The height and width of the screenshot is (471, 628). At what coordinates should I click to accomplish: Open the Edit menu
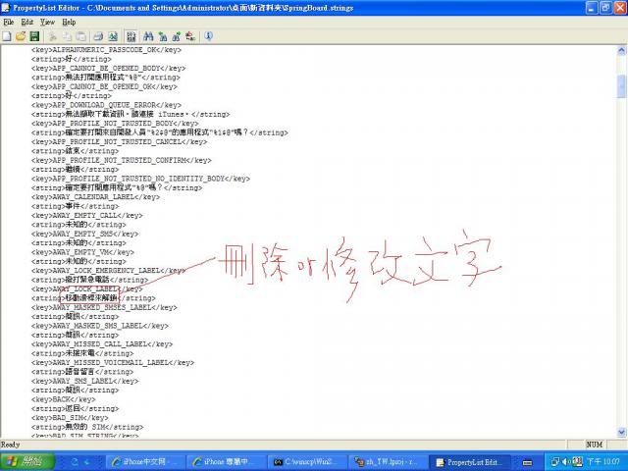click(26, 22)
